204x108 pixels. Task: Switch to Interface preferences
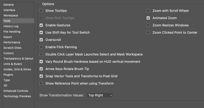(9, 10)
